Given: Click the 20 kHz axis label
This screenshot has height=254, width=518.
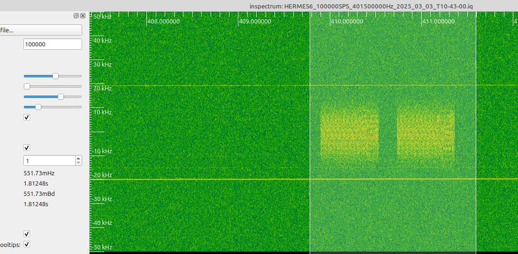Looking at the screenshot, I should tap(102, 89).
